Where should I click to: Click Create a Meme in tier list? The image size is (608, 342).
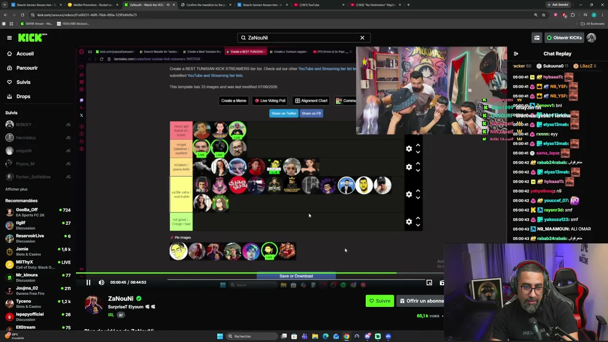pyautogui.click(x=234, y=101)
